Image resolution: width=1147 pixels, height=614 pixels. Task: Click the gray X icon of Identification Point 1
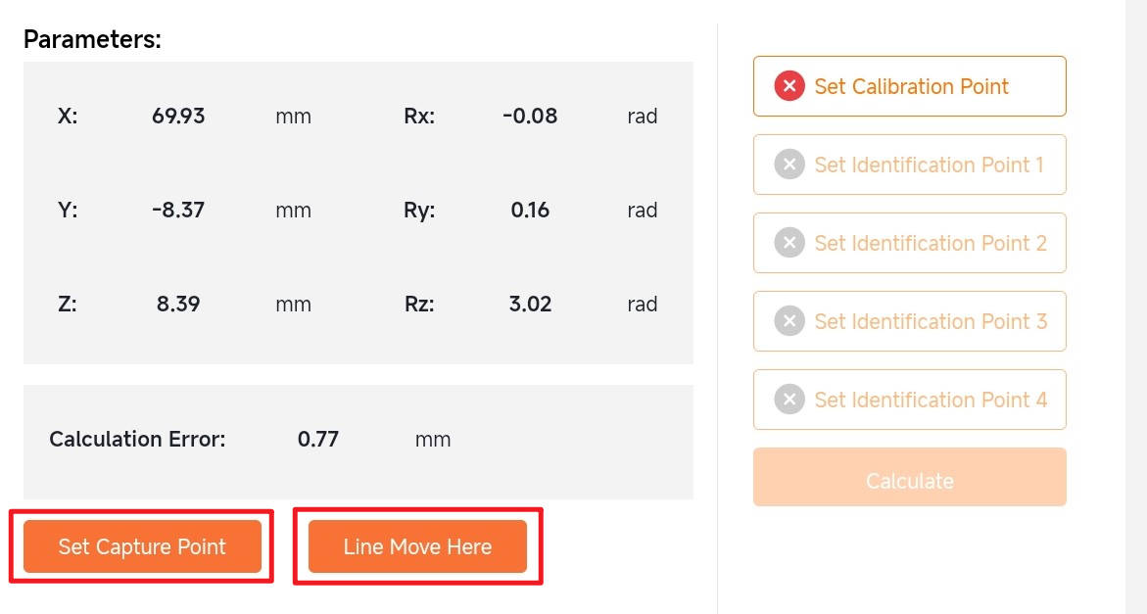(789, 165)
